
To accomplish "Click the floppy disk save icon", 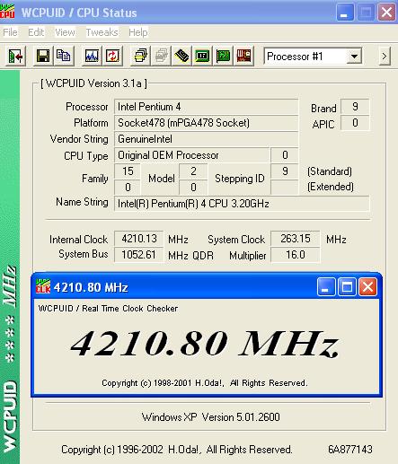I will 43,56.
